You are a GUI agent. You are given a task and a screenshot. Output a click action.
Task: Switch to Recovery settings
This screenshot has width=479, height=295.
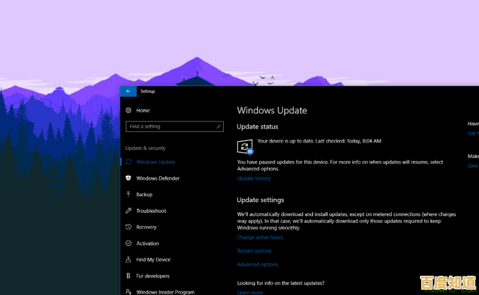click(x=146, y=227)
